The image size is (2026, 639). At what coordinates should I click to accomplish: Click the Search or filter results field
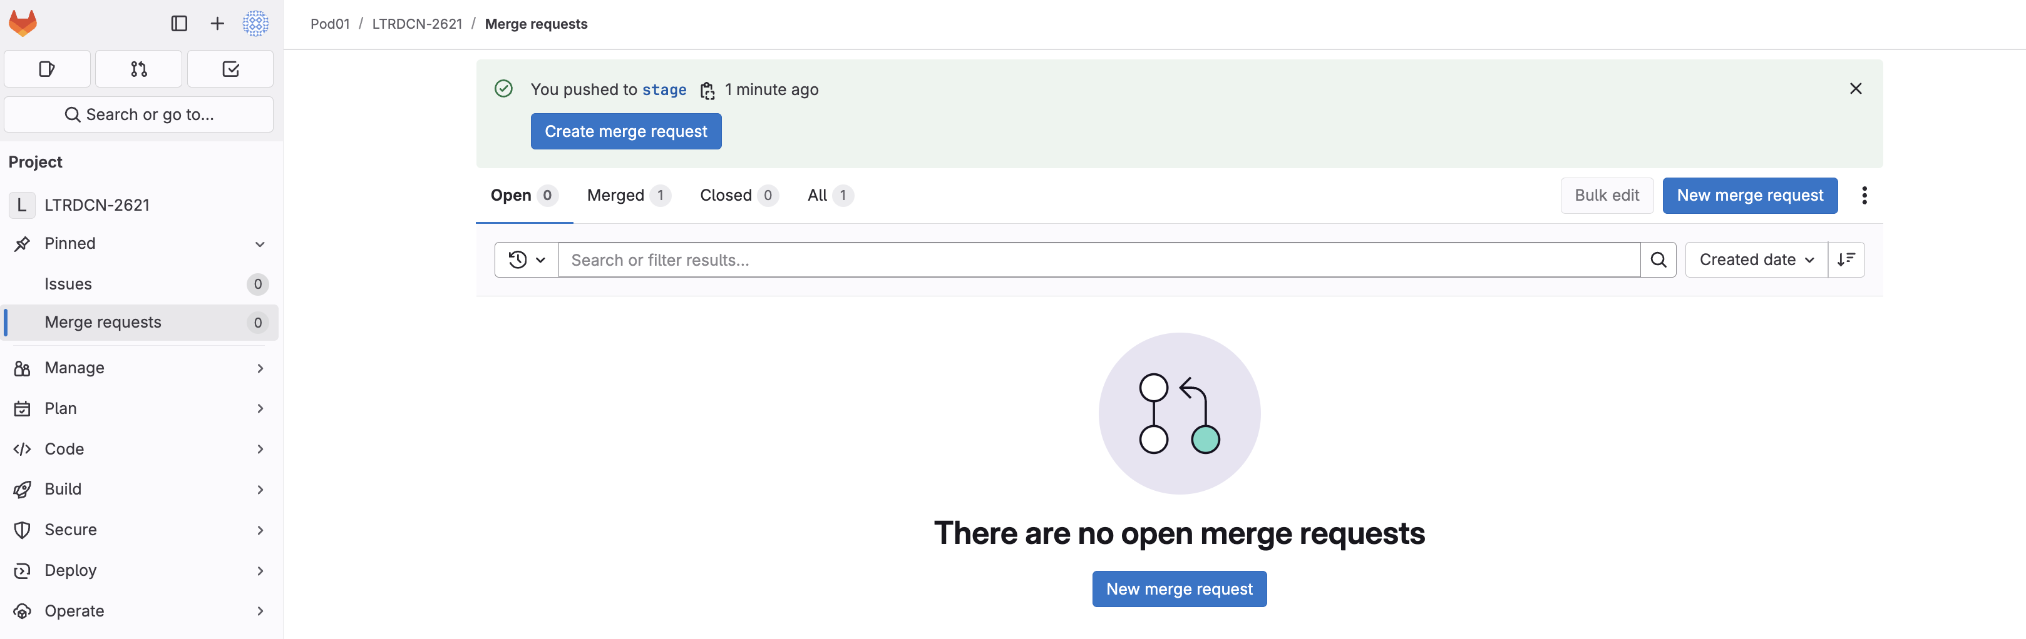point(1098,260)
